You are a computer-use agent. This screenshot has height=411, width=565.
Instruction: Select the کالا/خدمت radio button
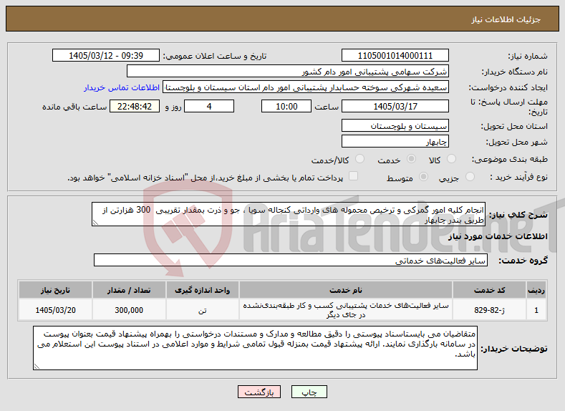[359, 159]
